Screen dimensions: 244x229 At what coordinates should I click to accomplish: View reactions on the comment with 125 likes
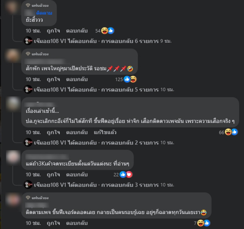(x=126, y=79)
